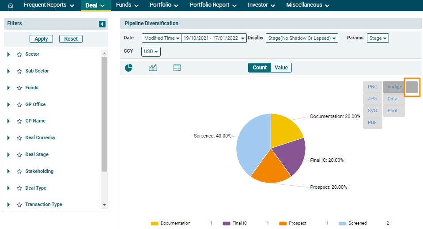Screen dimensions: 423x229
Task: Collapse the Filters panel arrow
Action: [102, 24]
